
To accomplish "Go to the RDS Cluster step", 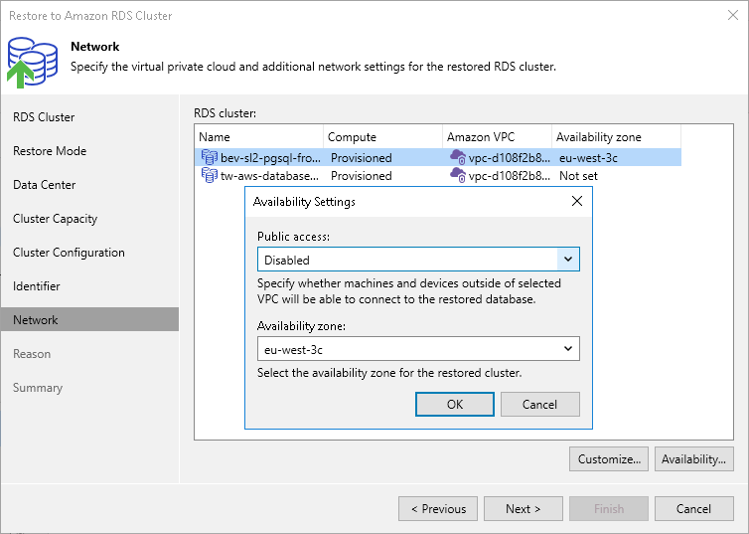I will (x=44, y=117).
